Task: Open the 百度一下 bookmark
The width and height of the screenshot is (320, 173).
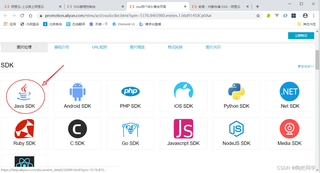Action: tap(99, 24)
